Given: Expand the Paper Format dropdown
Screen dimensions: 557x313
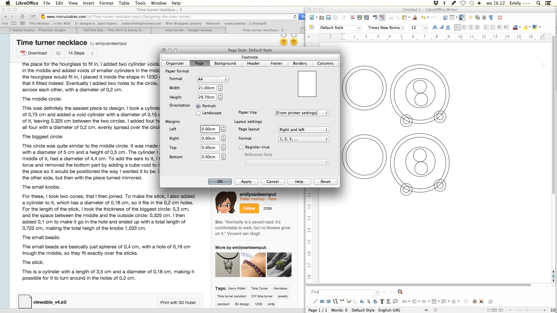Looking at the screenshot, I should (212, 79).
